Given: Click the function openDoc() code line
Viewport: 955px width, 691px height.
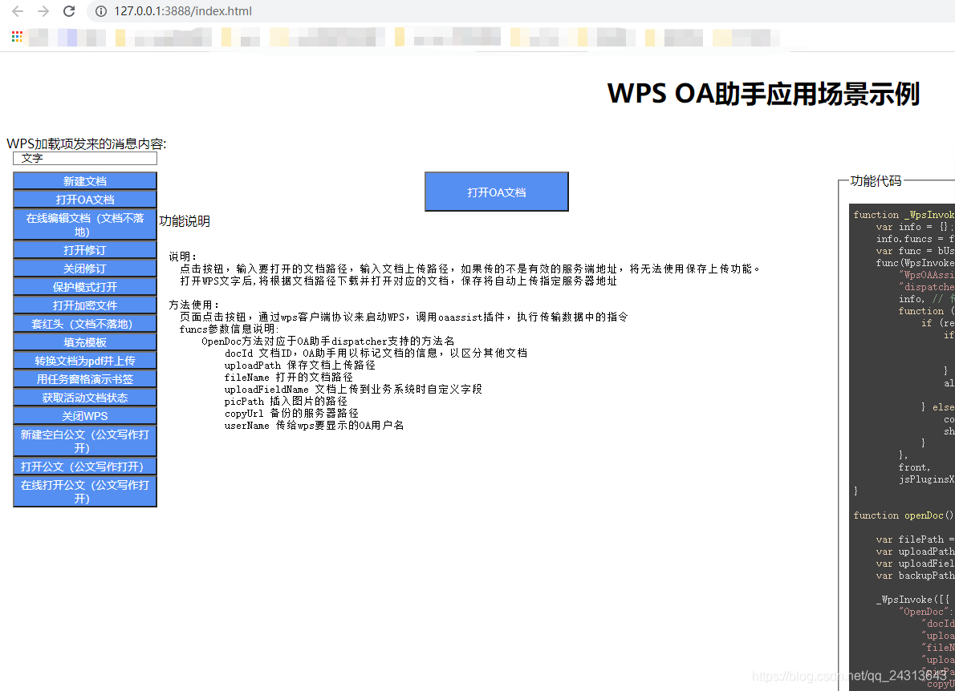Looking at the screenshot, I should (903, 515).
